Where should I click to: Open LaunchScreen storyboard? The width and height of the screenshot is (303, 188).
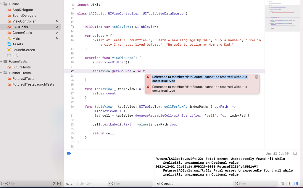click(24, 50)
